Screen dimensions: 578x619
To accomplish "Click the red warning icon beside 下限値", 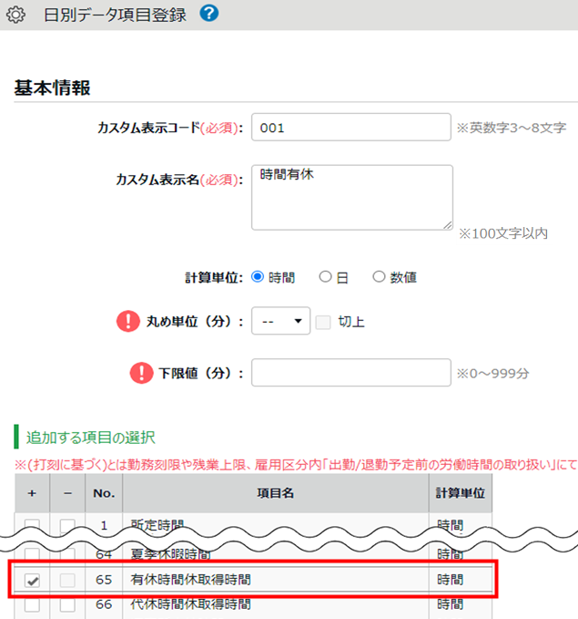I will [140, 373].
